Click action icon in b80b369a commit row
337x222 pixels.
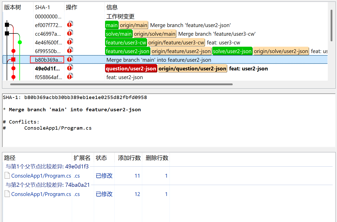[x=70, y=59]
